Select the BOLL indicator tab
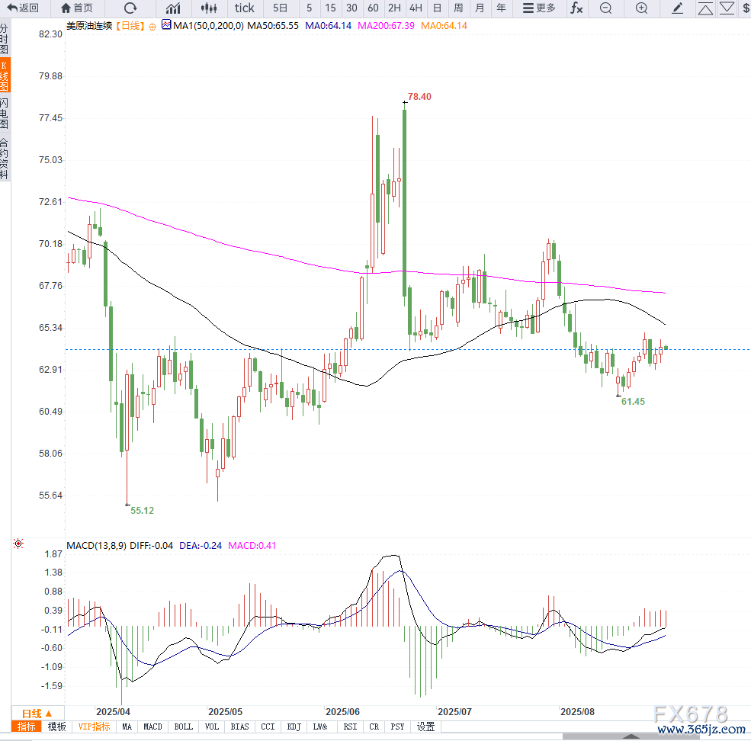This screenshot has height=741, width=751. click(x=184, y=727)
